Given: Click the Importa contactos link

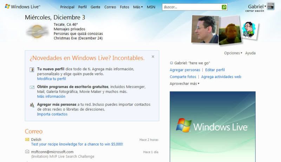Looking at the screenshot, I should click(52, 114).
